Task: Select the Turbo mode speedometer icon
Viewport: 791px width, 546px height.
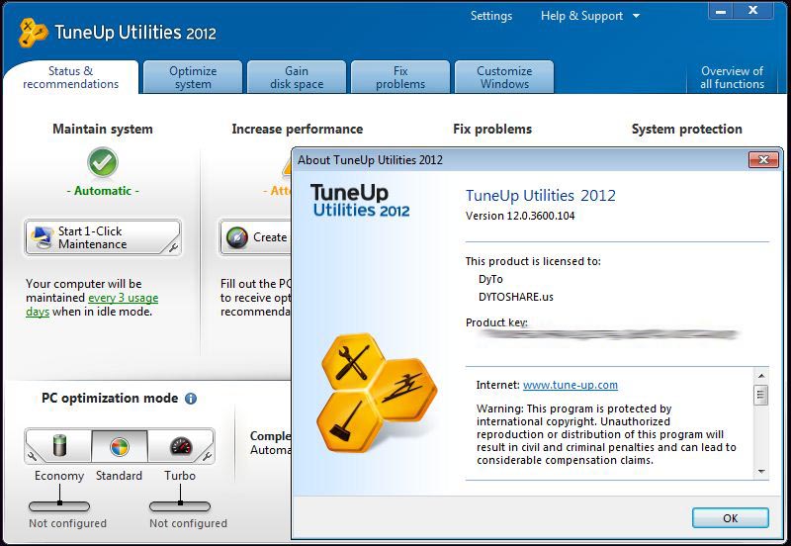Action: [181, 446]
